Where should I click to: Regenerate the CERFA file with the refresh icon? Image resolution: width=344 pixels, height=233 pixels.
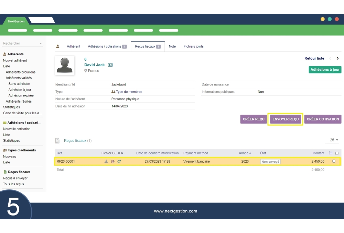(x=119, y=161)
